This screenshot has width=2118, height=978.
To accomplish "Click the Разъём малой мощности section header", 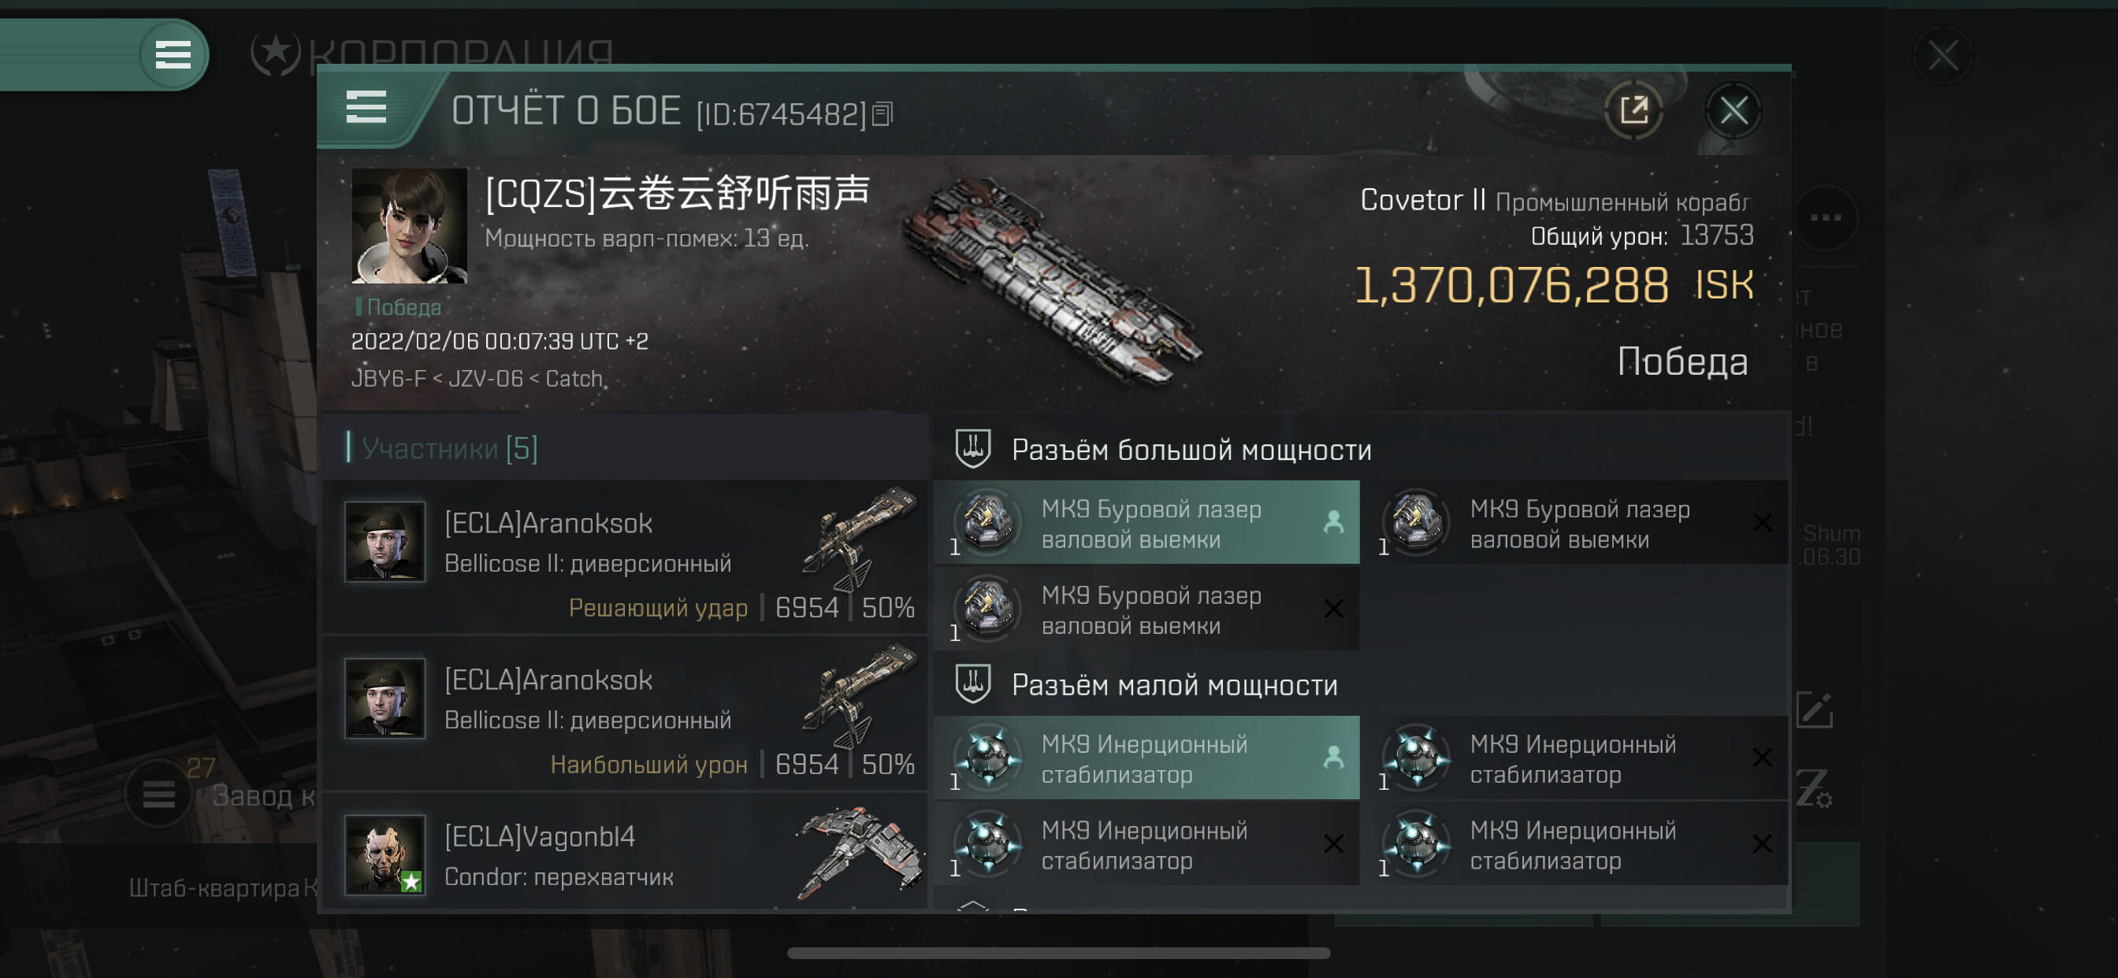I will [1174, 684].
